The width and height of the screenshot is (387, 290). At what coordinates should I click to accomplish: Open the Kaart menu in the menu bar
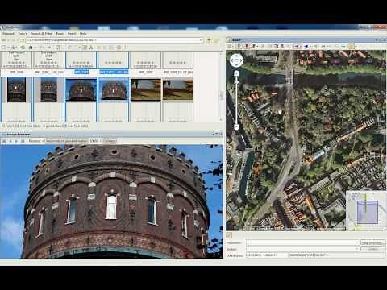tap(60, 34)
